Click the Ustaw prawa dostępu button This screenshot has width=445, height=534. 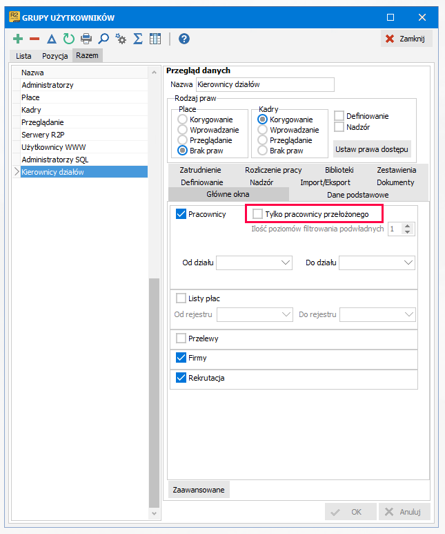[x=372, y=149]
